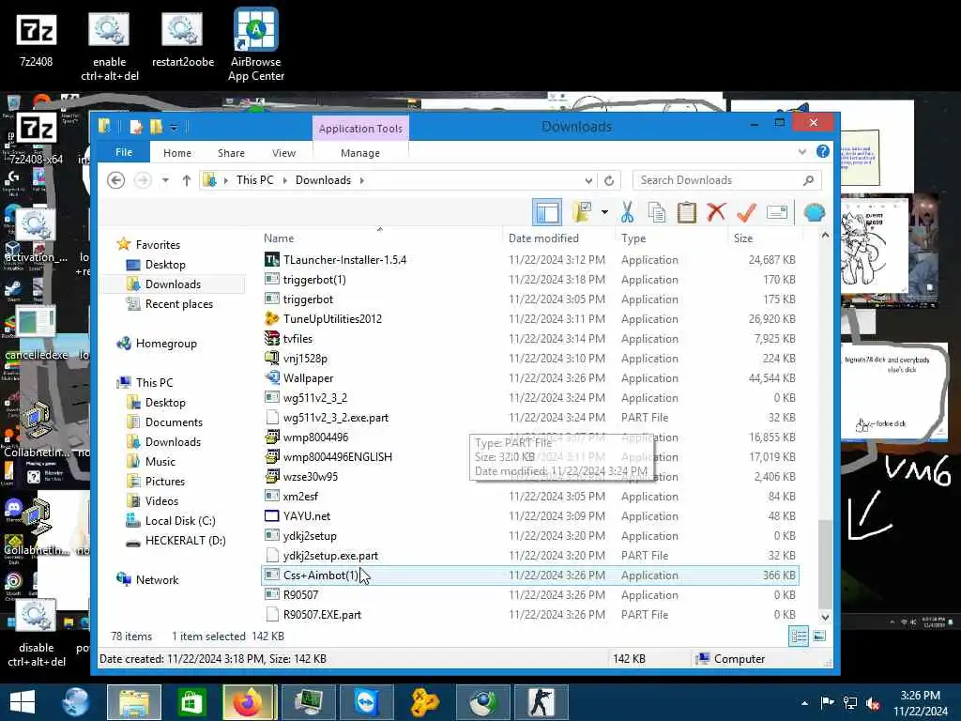This screenshot has height=721, width=961.
Task: Click the Copy icon in Explorer toolbar
Action: pyautogui.click(x=656, y=212)
